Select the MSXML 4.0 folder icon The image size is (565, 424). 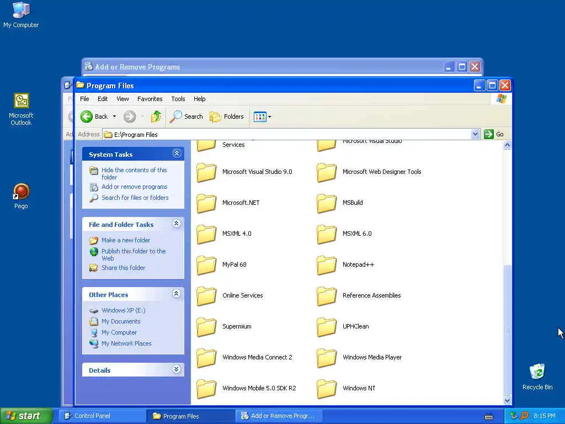coord(206,234)
